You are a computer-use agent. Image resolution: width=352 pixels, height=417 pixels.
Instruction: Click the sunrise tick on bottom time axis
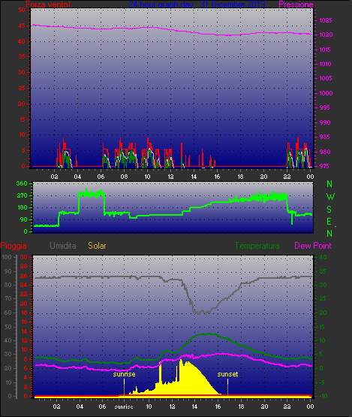tap(124, 406)
